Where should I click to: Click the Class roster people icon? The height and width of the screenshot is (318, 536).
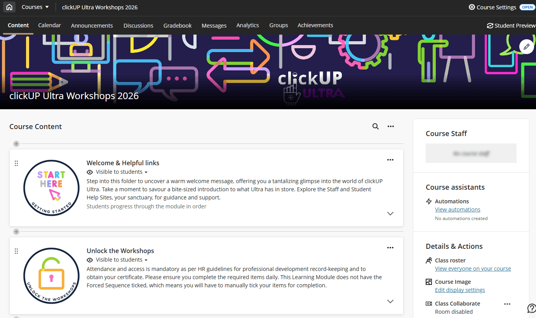point(429,260)
